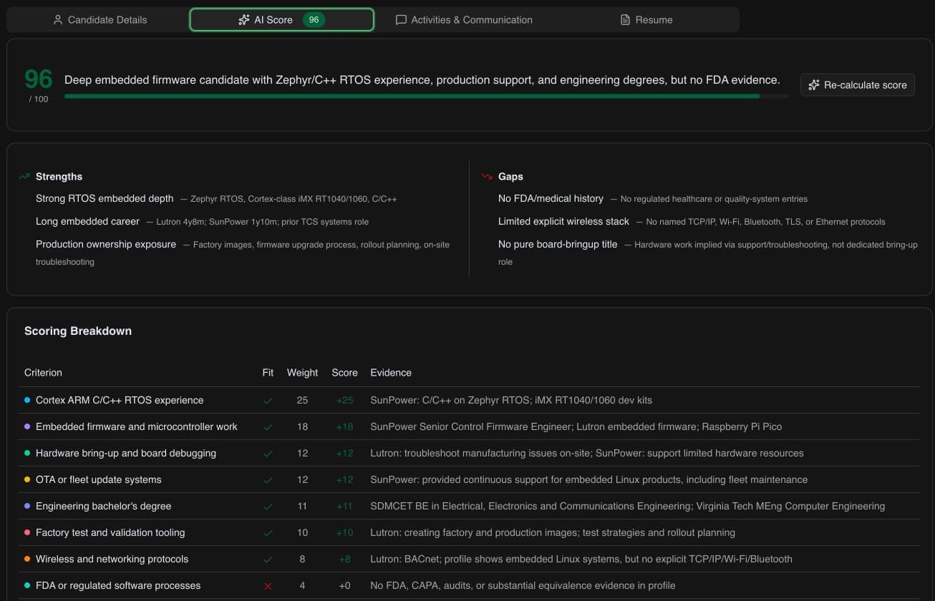This screenshot has width=935, height=601.
Task: Switch to Activities & Communication tab
Action: coord(464,20)
